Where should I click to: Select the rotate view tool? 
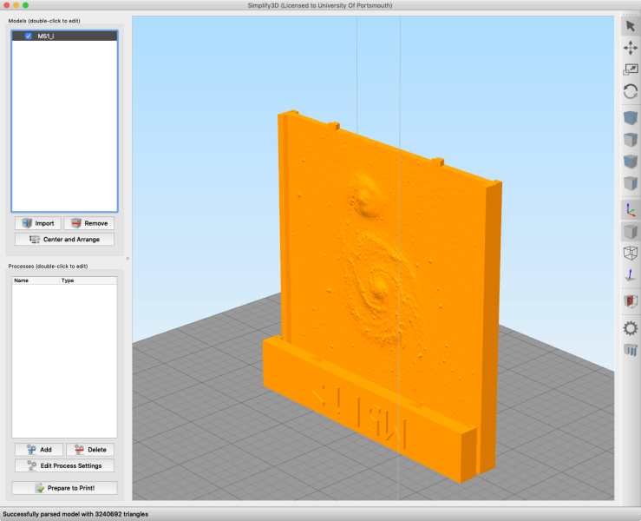click(x=630, y=91)
